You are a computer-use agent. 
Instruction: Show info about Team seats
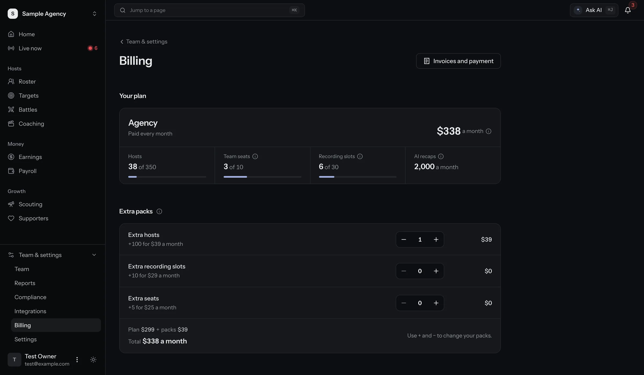[255, 156]
